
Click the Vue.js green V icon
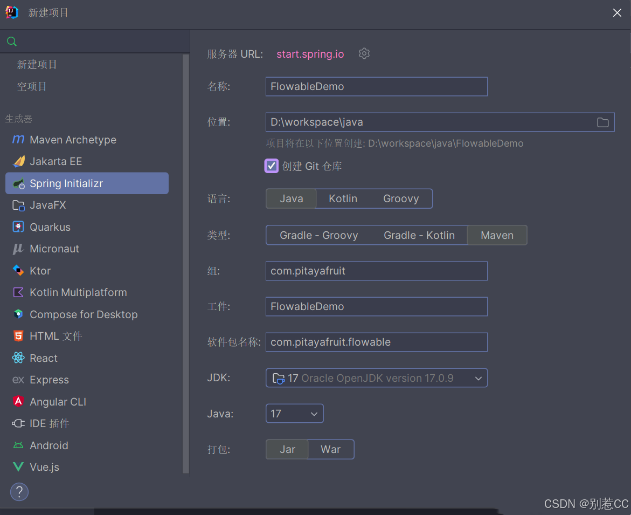click(x=18, y=467)
